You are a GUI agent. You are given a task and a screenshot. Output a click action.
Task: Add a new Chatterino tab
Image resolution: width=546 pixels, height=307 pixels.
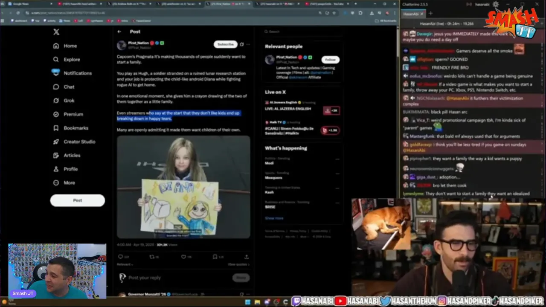(x=430, y=14)
